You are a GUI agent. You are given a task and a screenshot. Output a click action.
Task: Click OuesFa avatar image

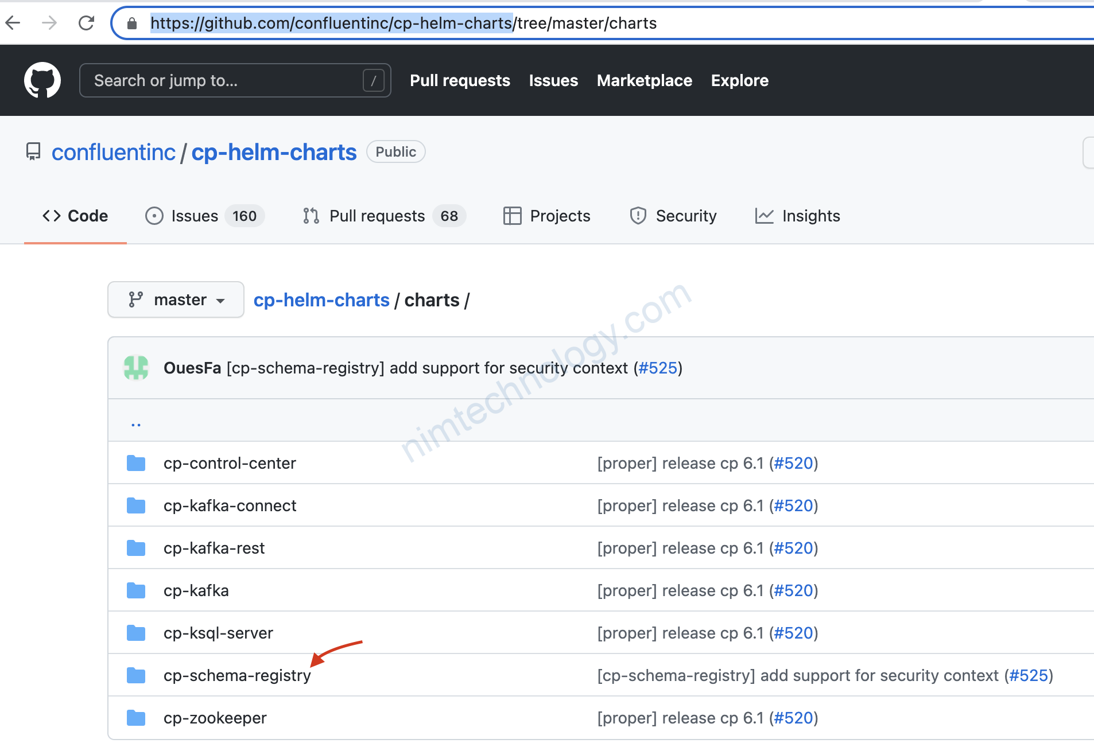tap(136, 368)
